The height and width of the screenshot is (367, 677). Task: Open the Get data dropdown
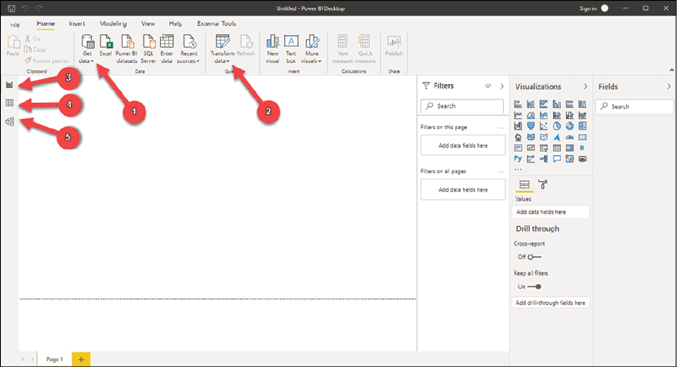[x=87, y=50]
